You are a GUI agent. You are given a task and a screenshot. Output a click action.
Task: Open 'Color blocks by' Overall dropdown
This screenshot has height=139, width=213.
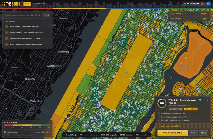(x=189, y=14)
